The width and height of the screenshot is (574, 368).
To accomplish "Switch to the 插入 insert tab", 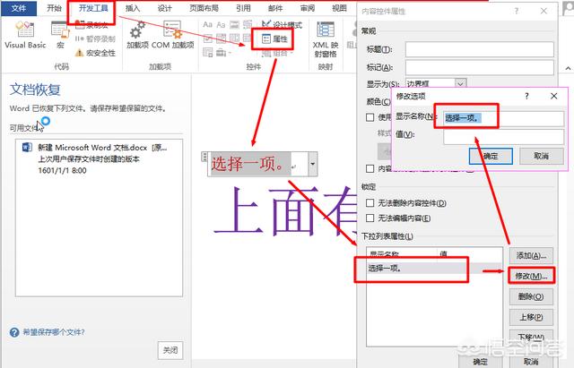I will tap(133, 8).
